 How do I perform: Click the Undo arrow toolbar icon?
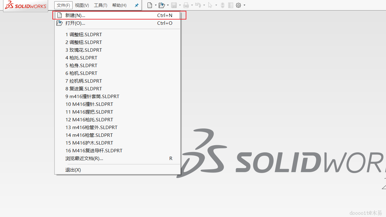tap(198, 5)
